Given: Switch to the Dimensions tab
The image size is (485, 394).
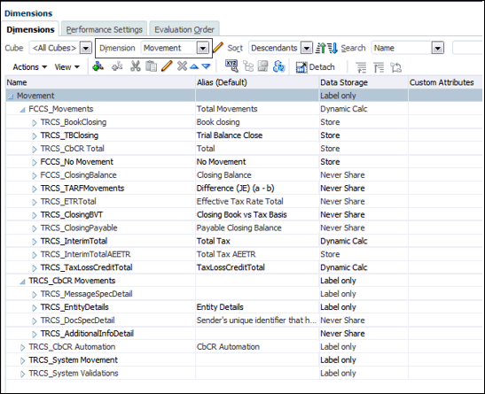Looking at the screenshot, I should pyautogui.click(x=30, y=29).
